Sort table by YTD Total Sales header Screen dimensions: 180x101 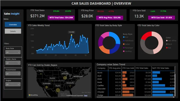point(142,68)
